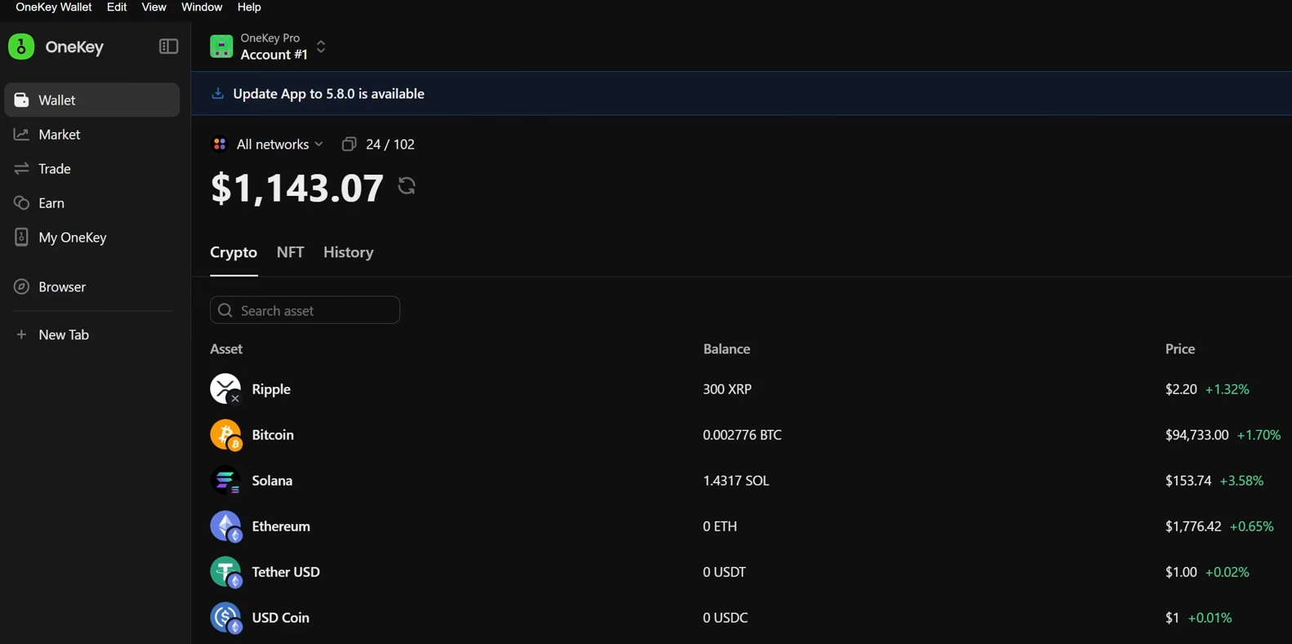Image resolution: width=1292 pixels, height=644 pixels.
Task: Click the $1,776.42 Ethereum price
Action: (x=1193, y=526)
